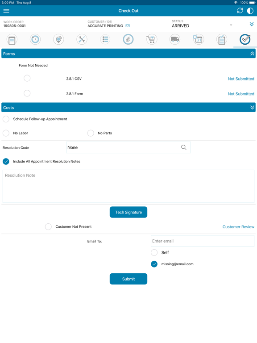
Task: Open the clock history tab icon
Action: [35, 40]
